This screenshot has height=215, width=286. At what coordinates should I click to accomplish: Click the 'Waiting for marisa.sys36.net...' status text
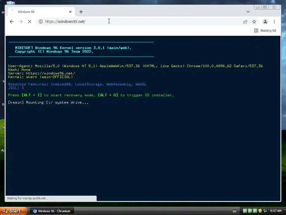[x=27, y=198]
